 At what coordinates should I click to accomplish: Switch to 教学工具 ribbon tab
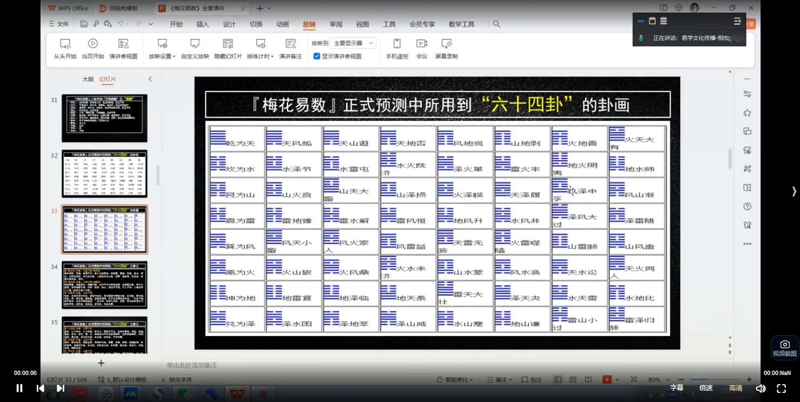coord(461,24)
